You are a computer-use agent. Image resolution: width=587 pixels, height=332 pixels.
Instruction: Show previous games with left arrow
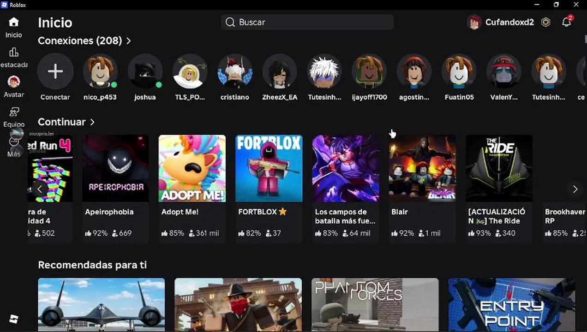tap(39, 189)
